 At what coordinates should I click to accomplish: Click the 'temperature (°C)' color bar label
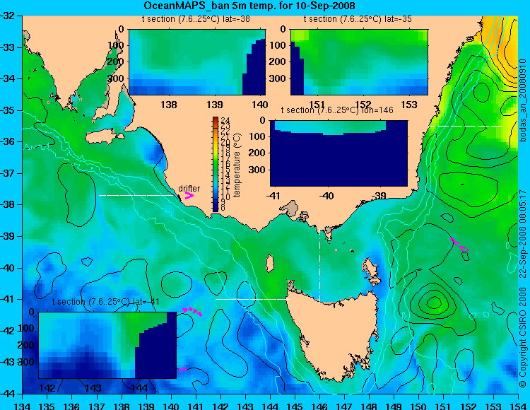click(237, 165)
